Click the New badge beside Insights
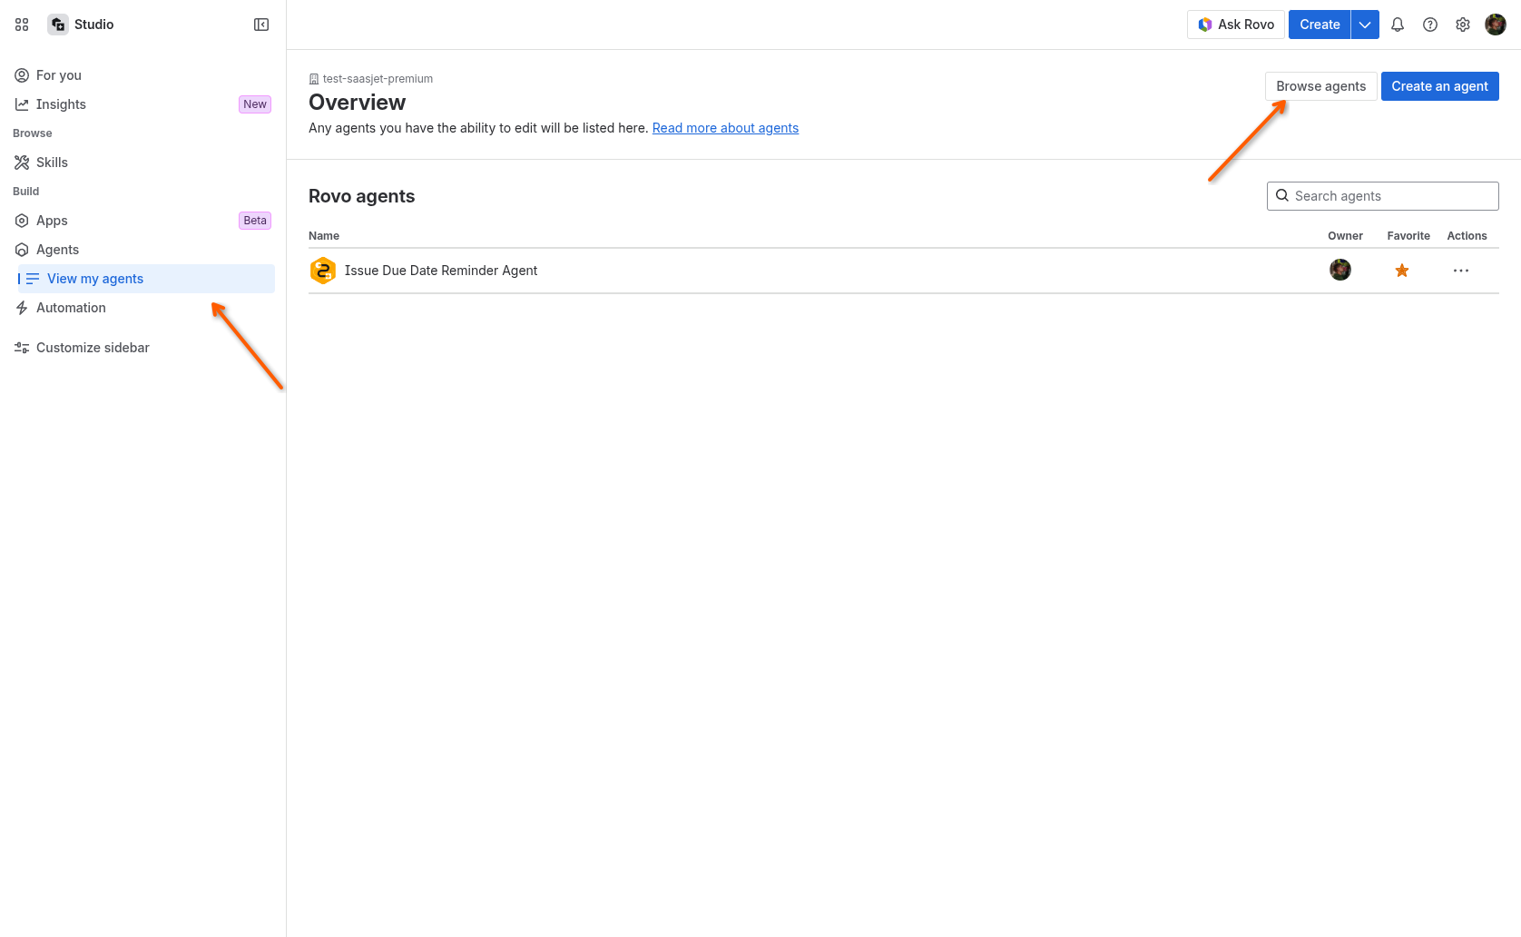This screenshot has height=937, width=1521. (x=255, y=104)
